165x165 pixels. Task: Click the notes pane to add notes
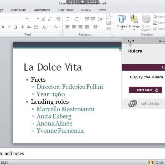coord(82,154)
